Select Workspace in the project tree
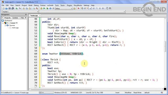This screenshot has width=168, height=95. (x=8, y=21)
